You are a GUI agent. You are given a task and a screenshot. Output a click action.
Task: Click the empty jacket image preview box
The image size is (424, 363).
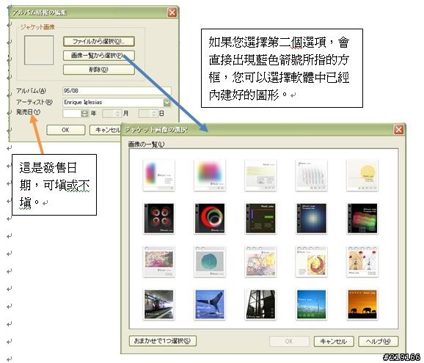tap(39, 51)
